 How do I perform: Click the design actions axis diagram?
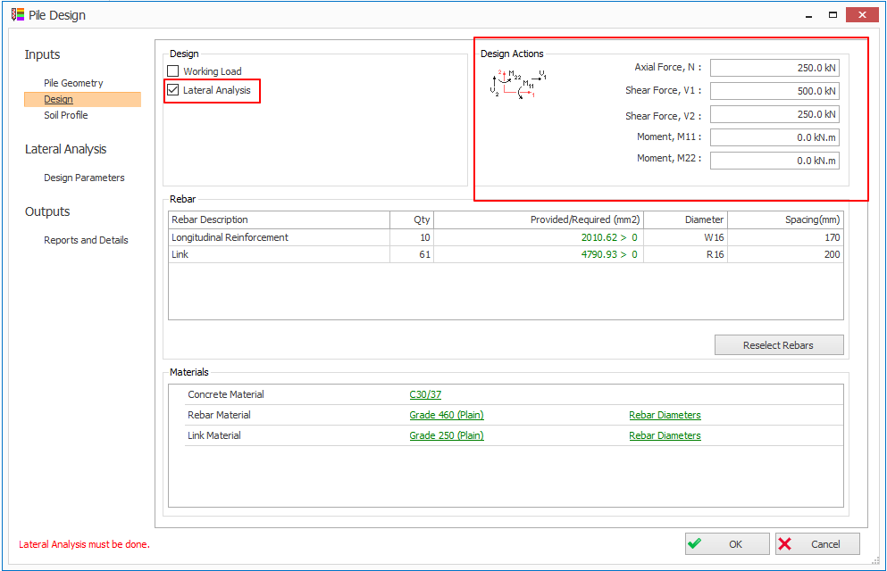(x=518, y=83)
